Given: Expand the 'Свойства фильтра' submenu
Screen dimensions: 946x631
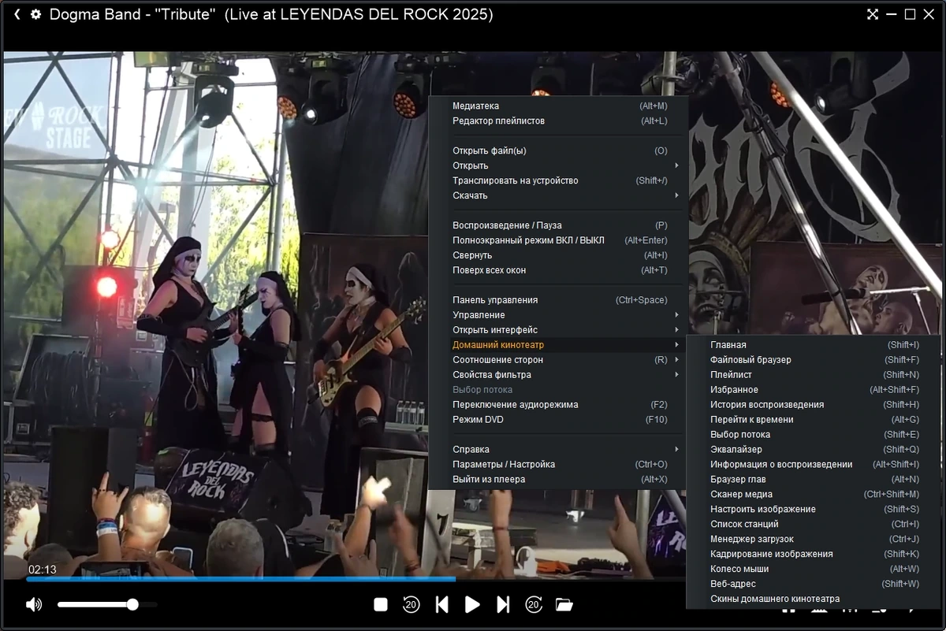Looking at the screenshot, I should coord(560,375).
